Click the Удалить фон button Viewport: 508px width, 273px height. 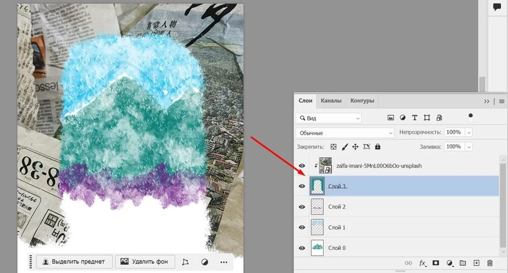[x=145, y=262]
